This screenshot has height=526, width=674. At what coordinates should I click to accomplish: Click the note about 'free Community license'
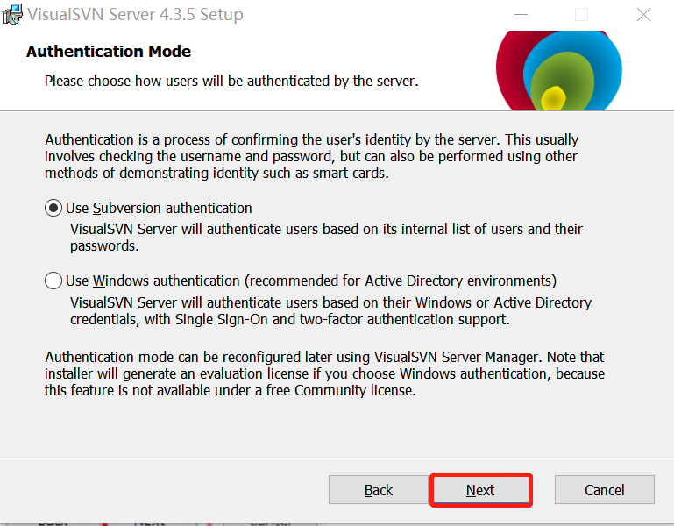point(324,373)
